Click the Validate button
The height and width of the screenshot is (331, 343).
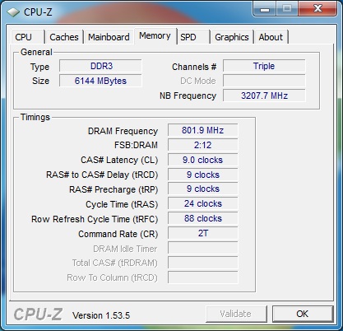point(236,314)
